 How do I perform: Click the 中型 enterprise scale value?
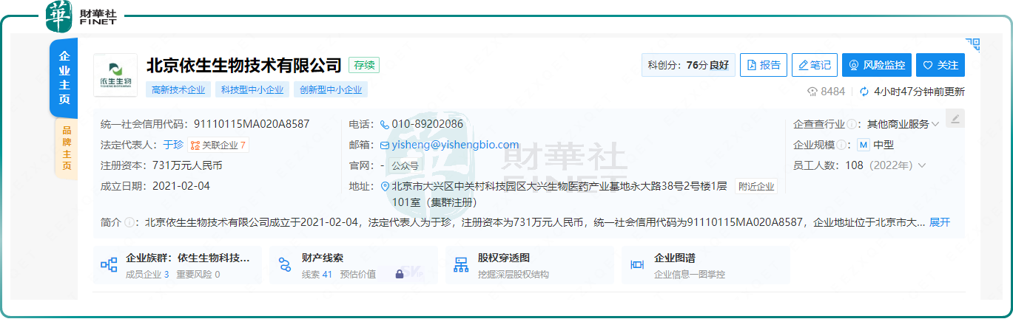[x=884, y=145]
